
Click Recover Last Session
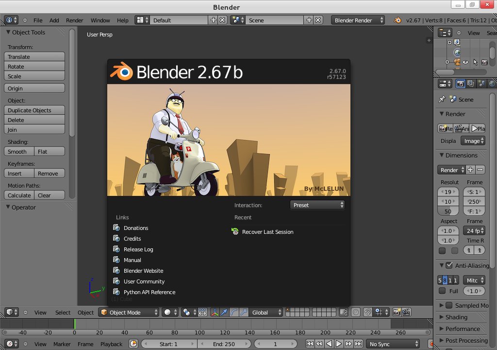click(267, 232)
